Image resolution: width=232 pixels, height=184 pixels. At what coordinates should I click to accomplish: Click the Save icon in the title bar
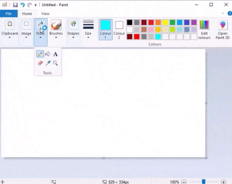(15, 5)
